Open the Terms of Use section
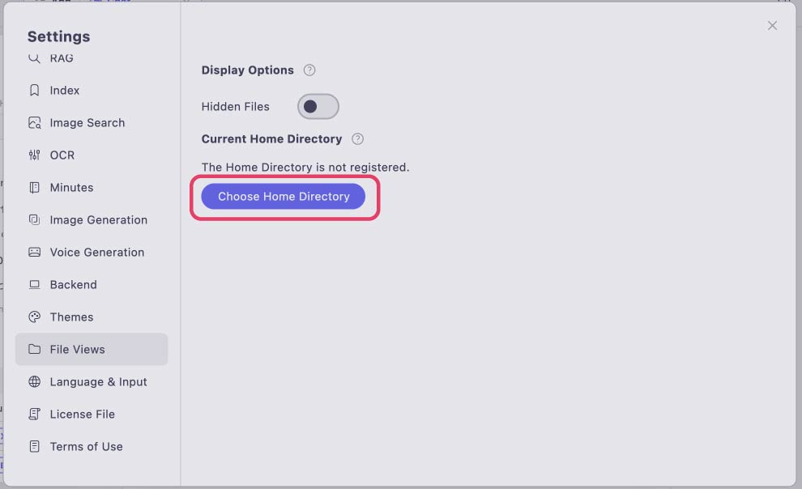 coord(92,447)
